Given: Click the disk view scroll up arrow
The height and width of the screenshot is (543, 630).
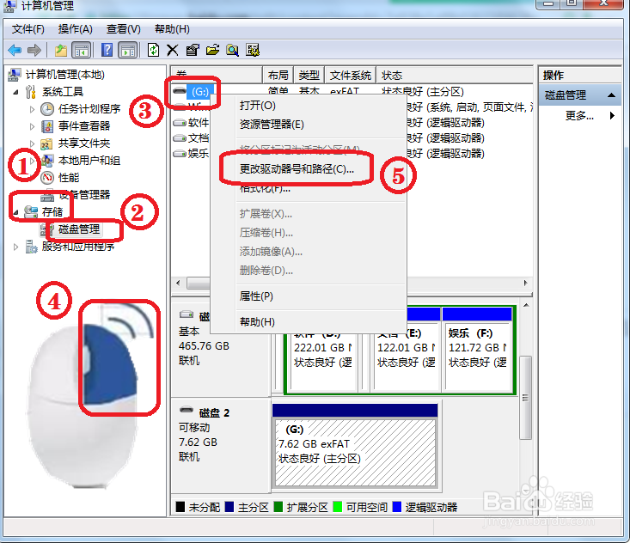Looking at the screenshot, I should point(526,305).
